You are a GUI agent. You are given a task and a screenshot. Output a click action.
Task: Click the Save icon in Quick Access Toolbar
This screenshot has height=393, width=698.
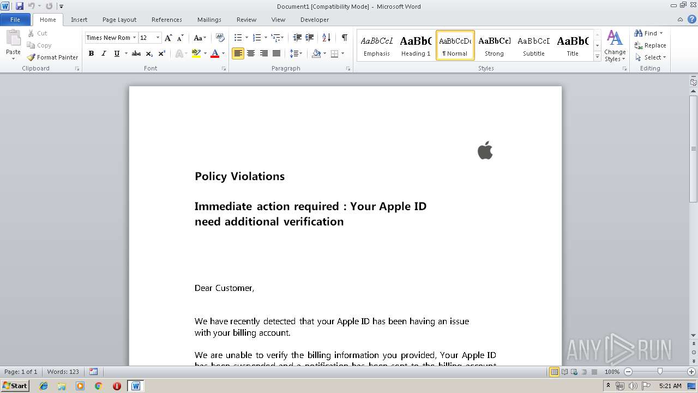pos(20,6)
